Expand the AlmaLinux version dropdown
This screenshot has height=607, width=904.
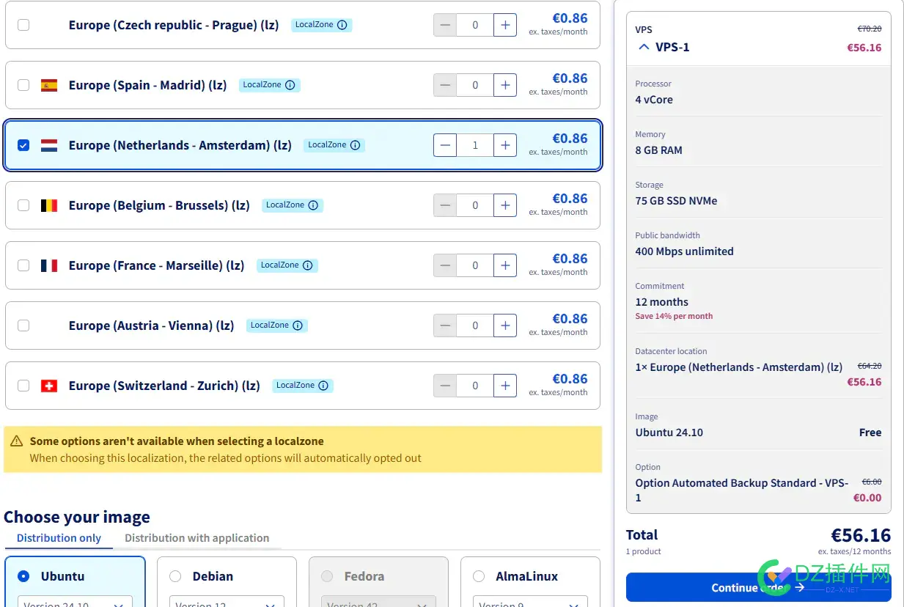(x=530, y=603)
